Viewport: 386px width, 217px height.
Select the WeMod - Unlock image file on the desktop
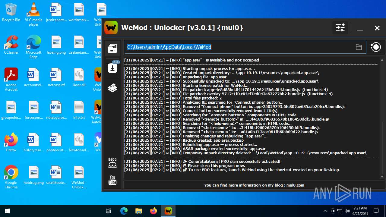pos(79,177)
